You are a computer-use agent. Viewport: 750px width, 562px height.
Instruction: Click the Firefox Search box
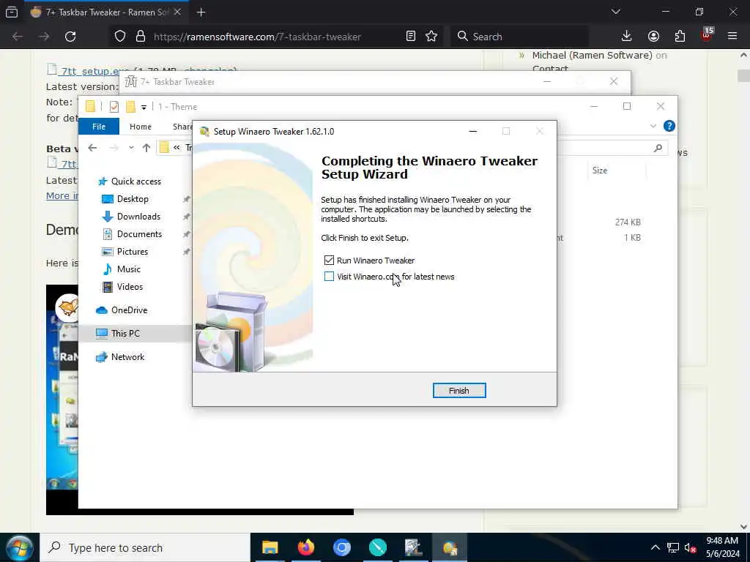point(520,37)
